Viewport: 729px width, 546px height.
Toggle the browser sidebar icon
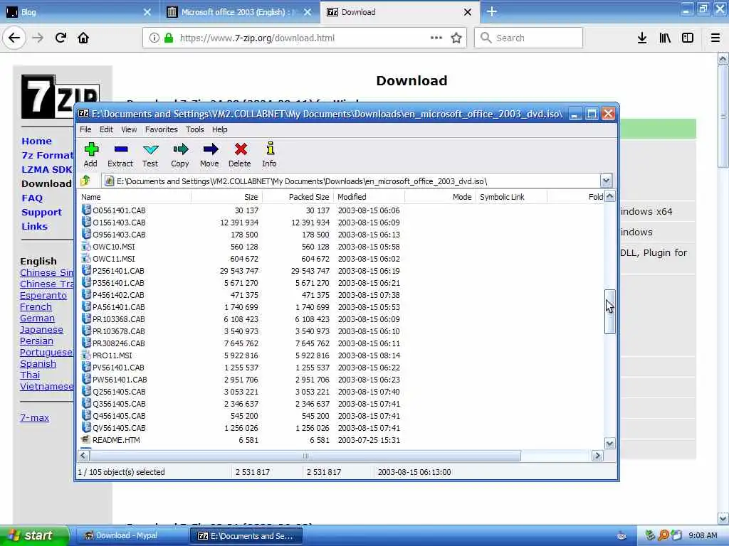(688, 38)
